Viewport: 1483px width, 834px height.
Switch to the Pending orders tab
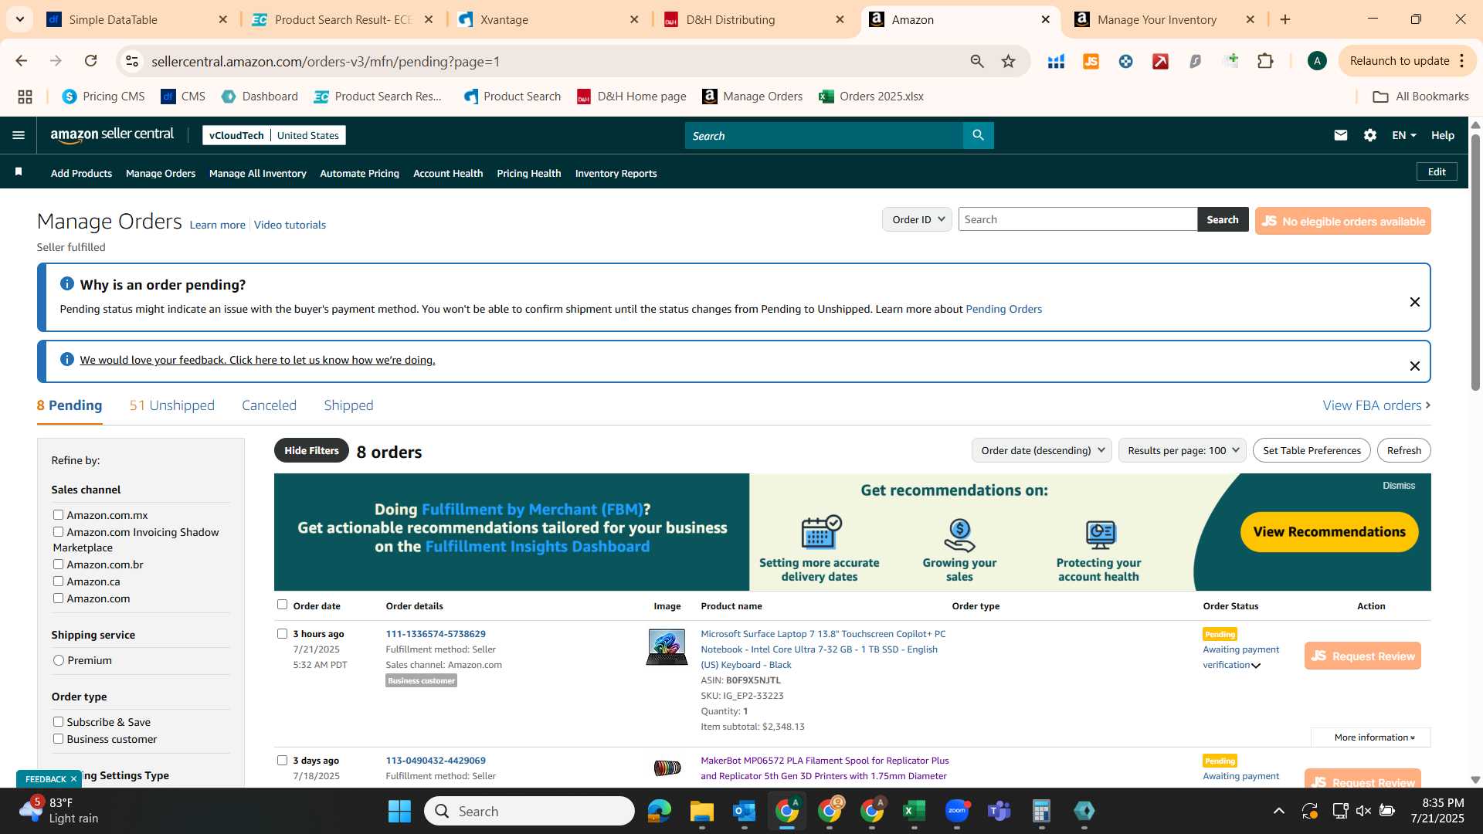click(70, 405)
